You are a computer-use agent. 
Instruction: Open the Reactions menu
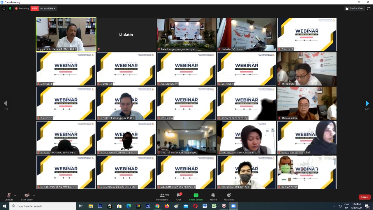229,197
